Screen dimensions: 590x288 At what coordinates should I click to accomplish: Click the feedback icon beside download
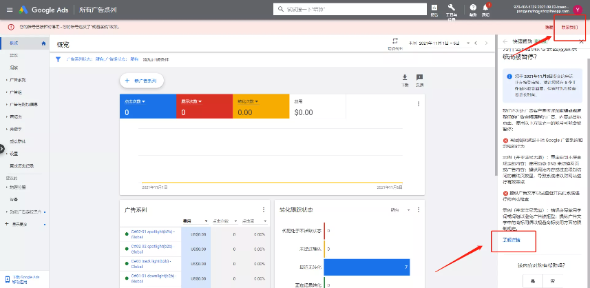pyautogui.click(x=419, y=77)
